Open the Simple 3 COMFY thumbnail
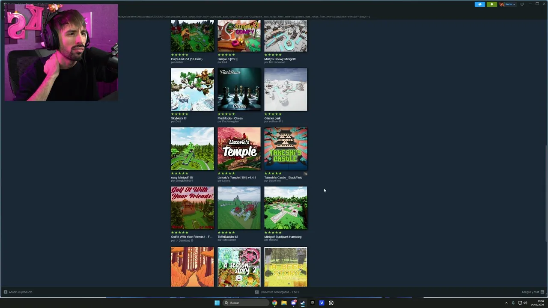Screen dimensions: 548x308 [239, 36]
